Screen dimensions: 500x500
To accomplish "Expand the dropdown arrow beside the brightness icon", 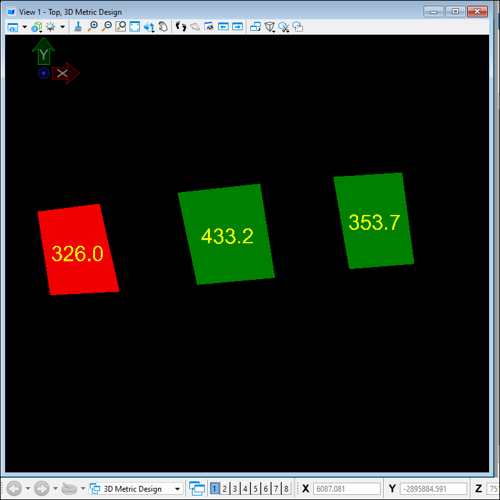I will tap(62, 27).
